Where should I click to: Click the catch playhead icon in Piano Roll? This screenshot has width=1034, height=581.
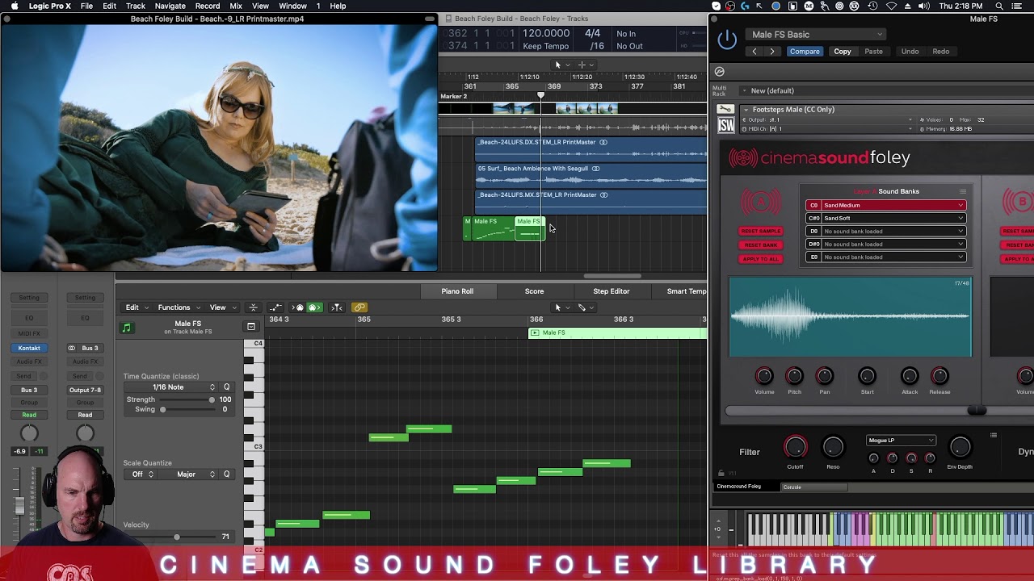pyautogui.click(x=337, y=307)
